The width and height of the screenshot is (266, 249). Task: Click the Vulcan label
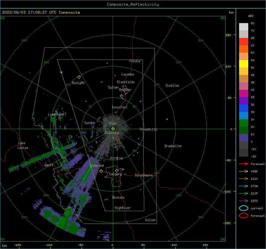coord(150,220)
